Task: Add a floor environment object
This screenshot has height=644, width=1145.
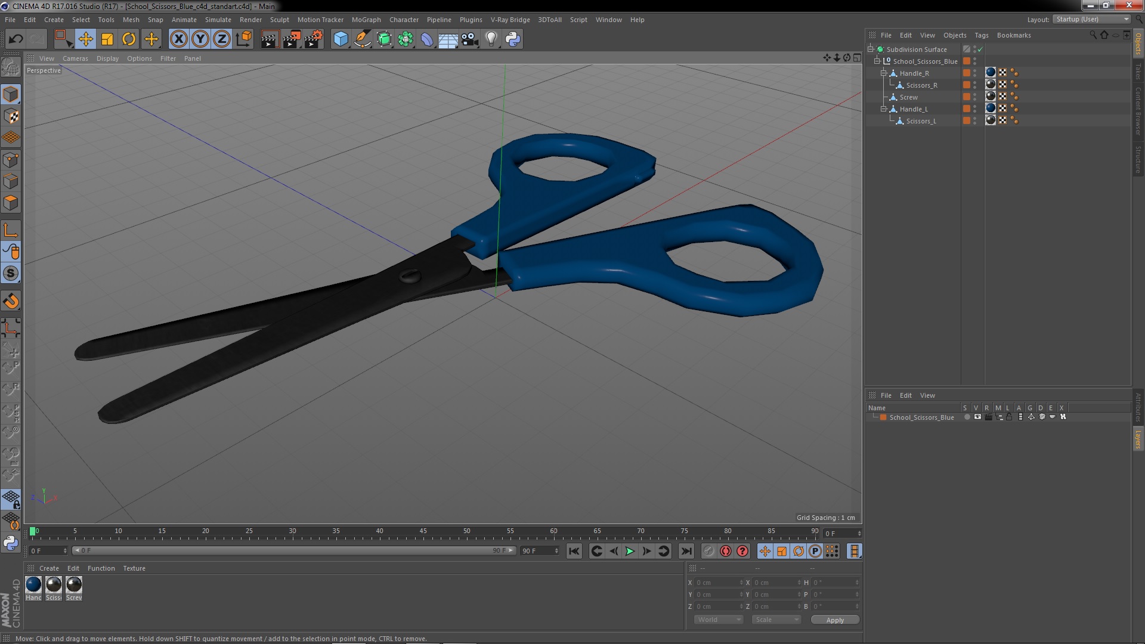Action: (448, 39)
